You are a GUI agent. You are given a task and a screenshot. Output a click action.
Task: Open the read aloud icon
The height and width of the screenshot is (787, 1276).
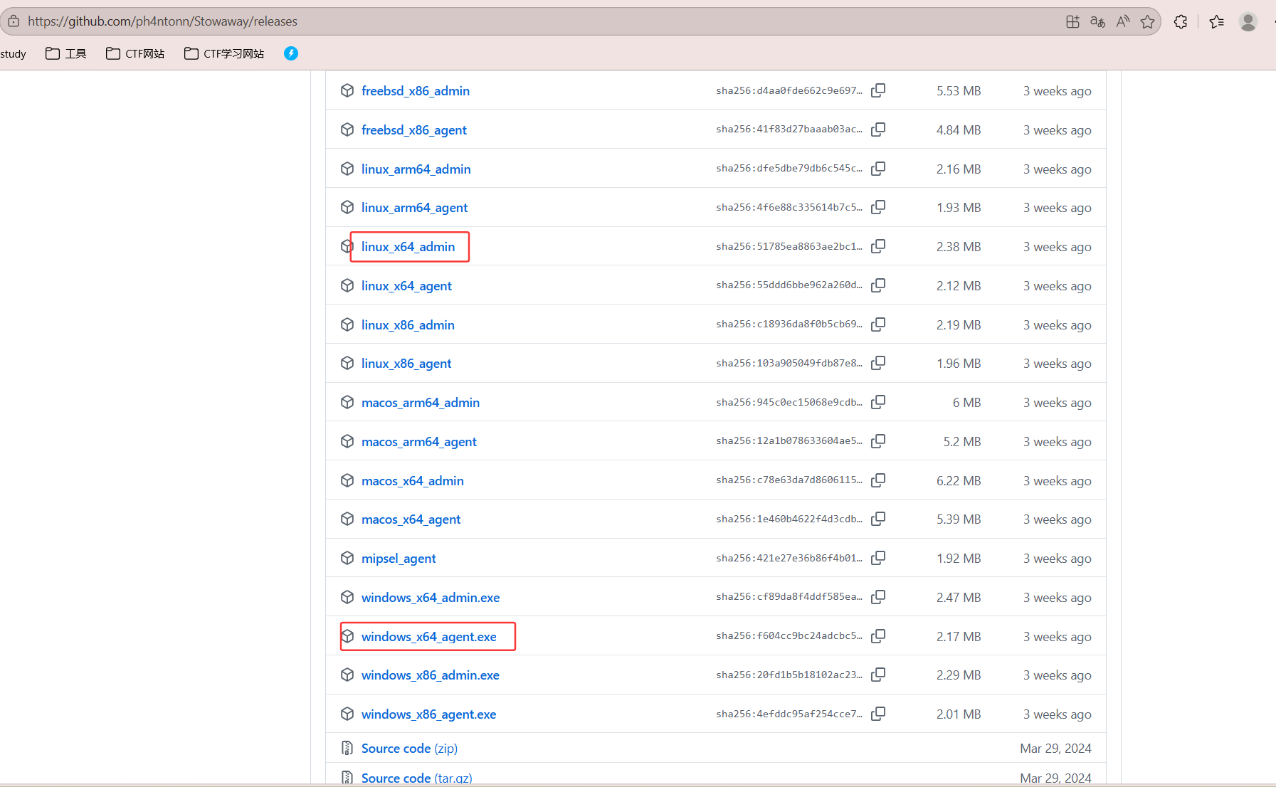[1122, 21]
